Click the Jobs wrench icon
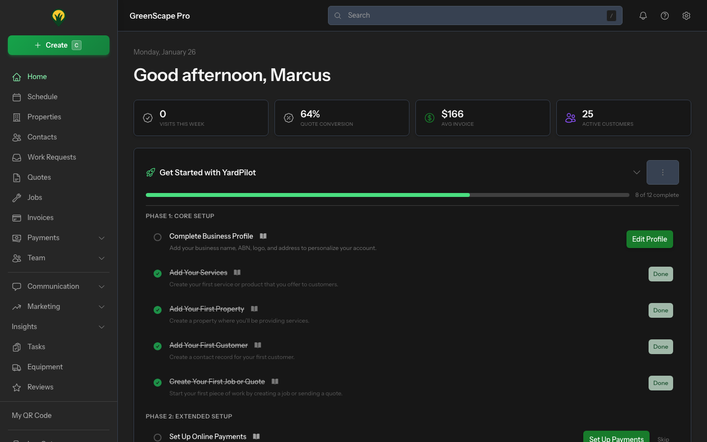The width and height of the screenshot is (707, 442). [x=16, y=197]
